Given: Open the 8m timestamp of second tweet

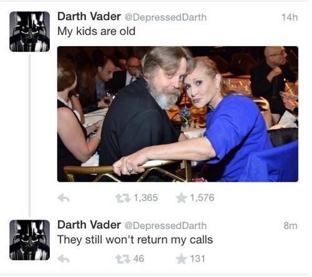Looking at the screenshot, I should (x=291, y=226).
